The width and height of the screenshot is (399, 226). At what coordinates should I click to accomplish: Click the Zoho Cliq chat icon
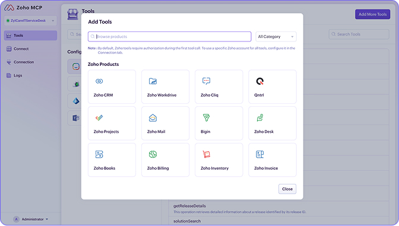(x=206, y=81)
